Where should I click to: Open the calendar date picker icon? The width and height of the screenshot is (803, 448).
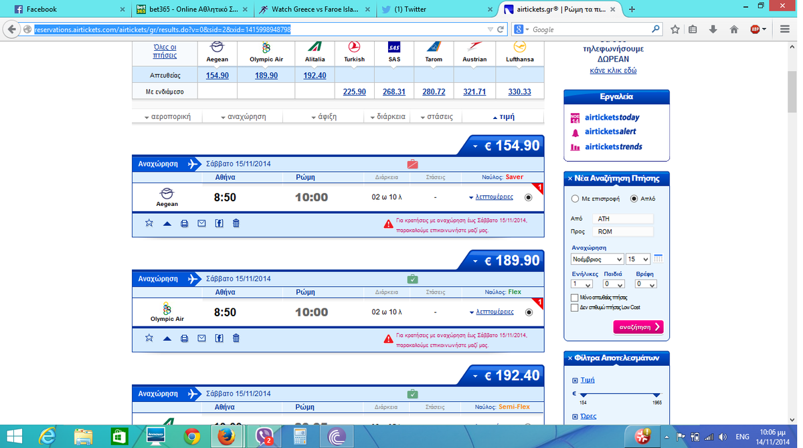coord(658,259)
